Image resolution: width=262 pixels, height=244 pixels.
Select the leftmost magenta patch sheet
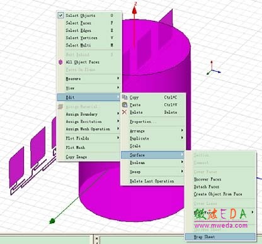pyautogui.click(x=16, y=167)
